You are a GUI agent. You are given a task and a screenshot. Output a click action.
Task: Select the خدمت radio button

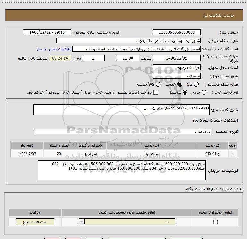[180, 84]
